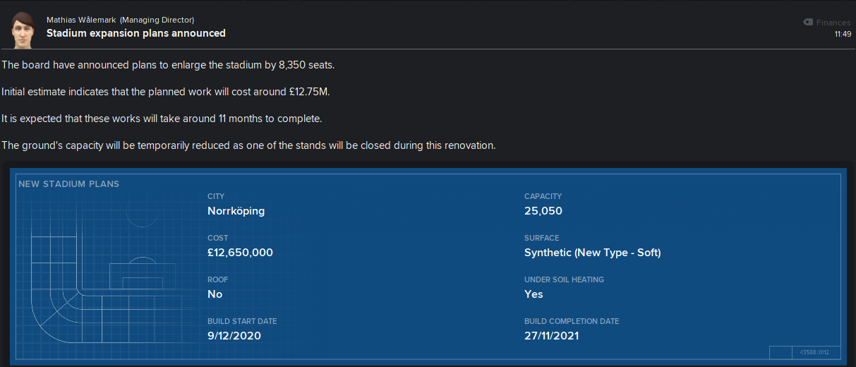
Task: Click the blueprint reference number box
Action: click(804, 352)
